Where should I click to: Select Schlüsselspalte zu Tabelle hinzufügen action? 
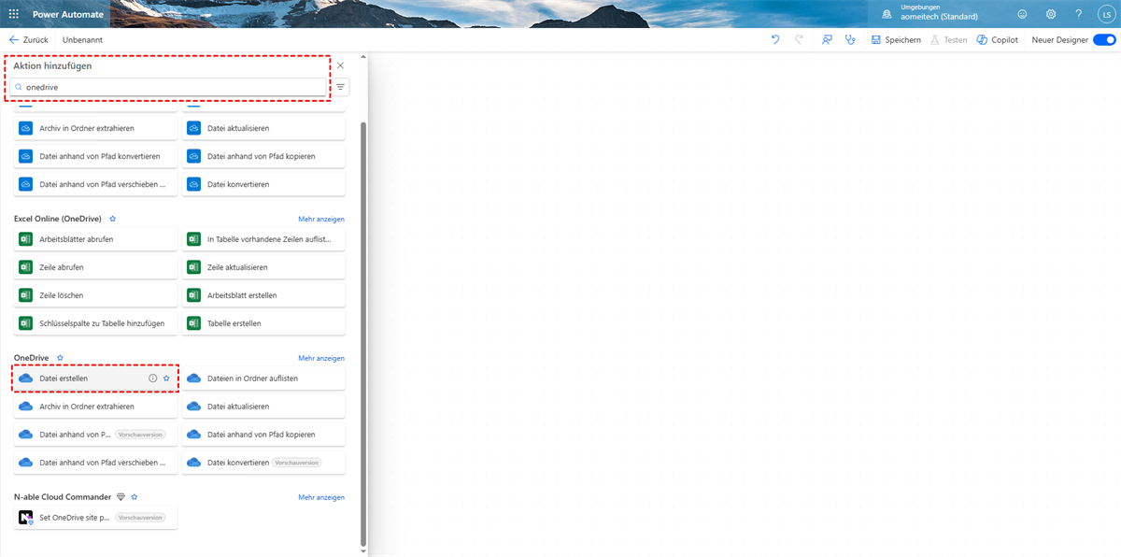pos(95,323)
